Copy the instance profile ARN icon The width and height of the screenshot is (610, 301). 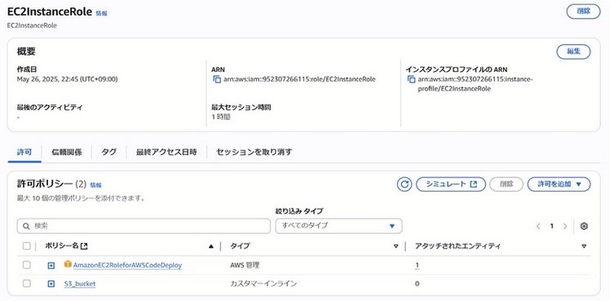411,79
